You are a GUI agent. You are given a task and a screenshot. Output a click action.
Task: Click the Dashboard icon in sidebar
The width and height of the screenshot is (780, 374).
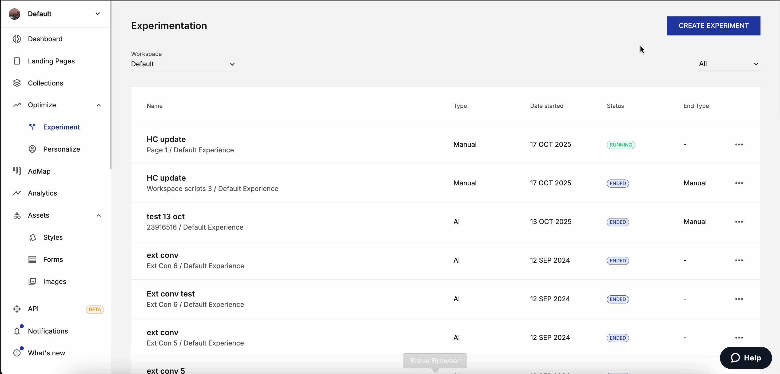tap(17, 39)
